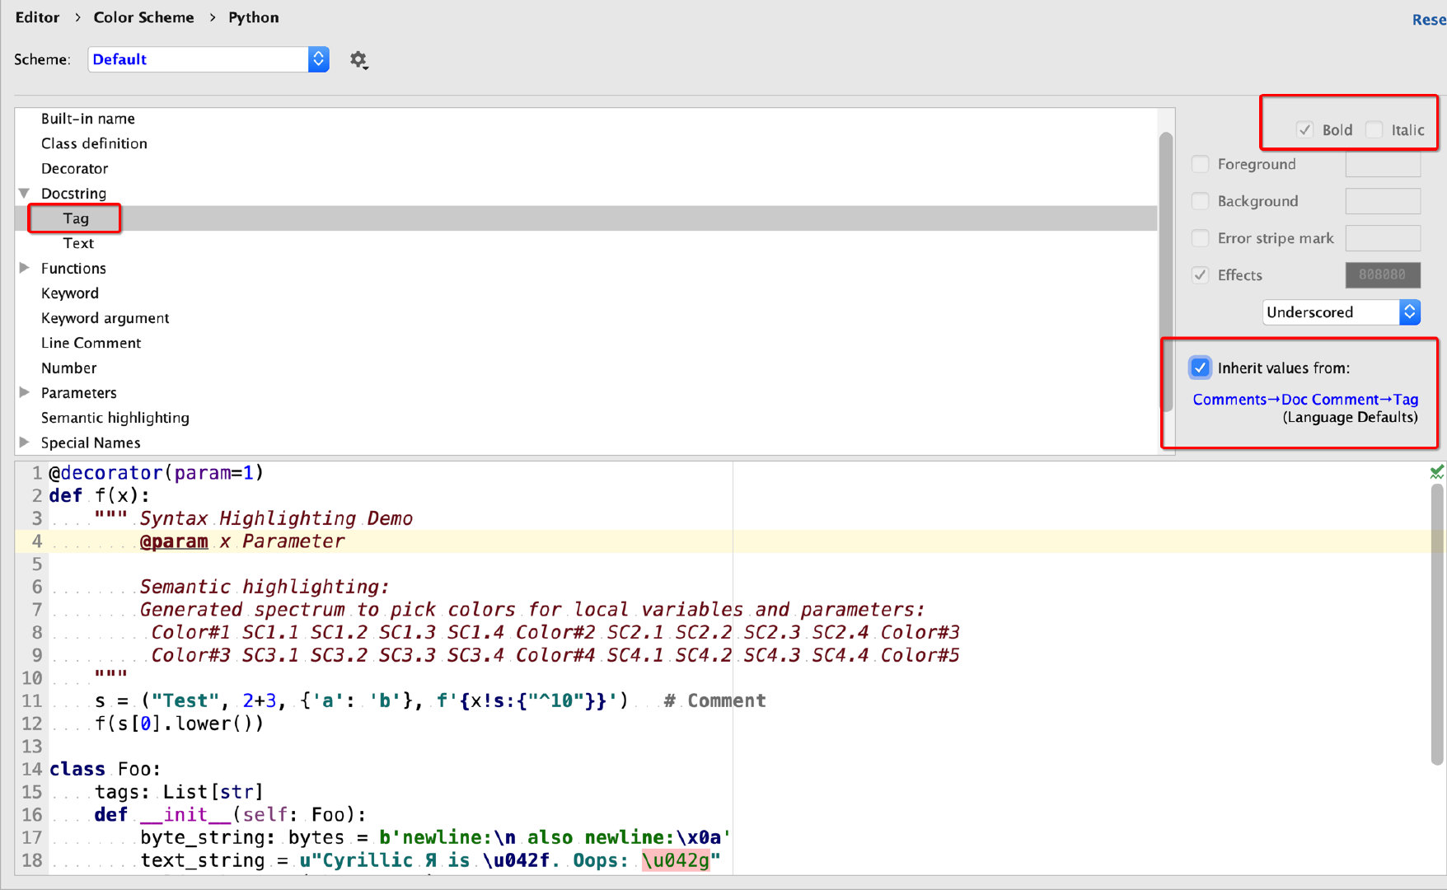Open scheme actions gear icon
The image size is (1447, 890).
(x=358, y=59)
